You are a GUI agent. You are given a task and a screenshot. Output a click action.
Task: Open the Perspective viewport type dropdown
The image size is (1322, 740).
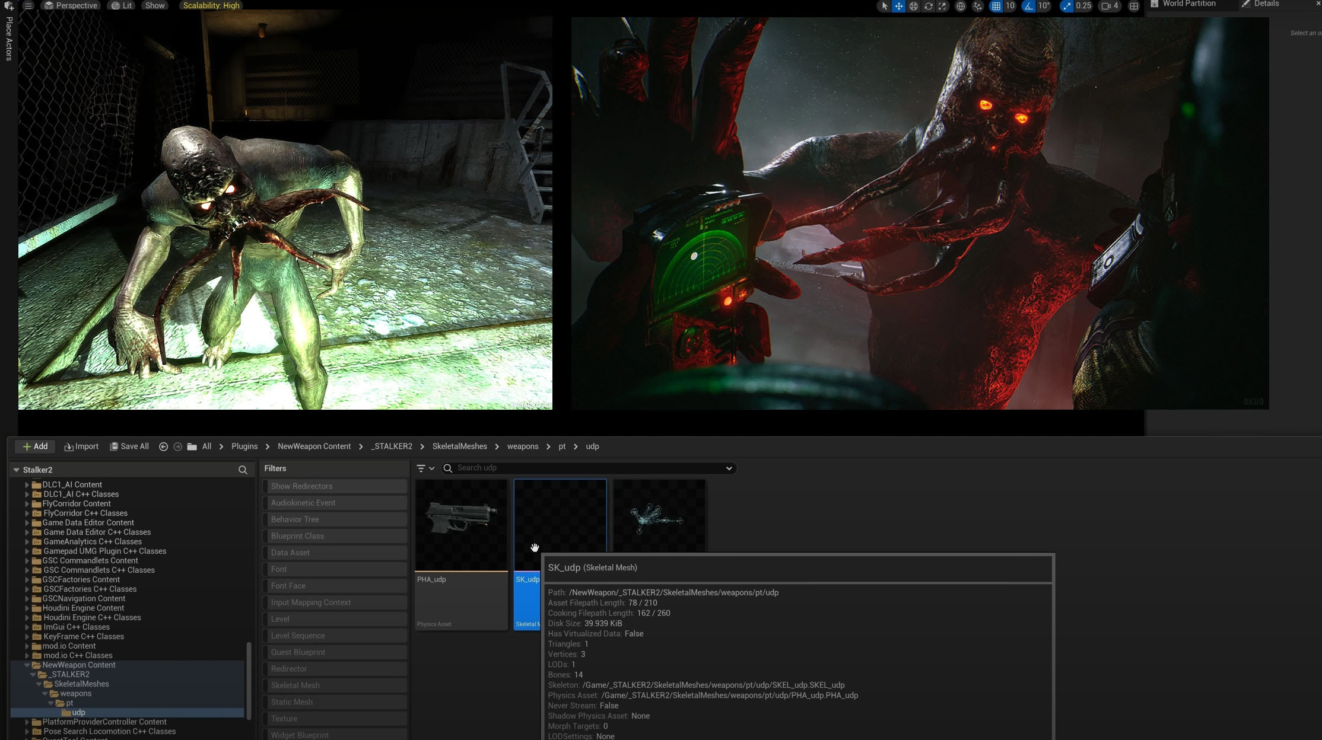(71, 5)
